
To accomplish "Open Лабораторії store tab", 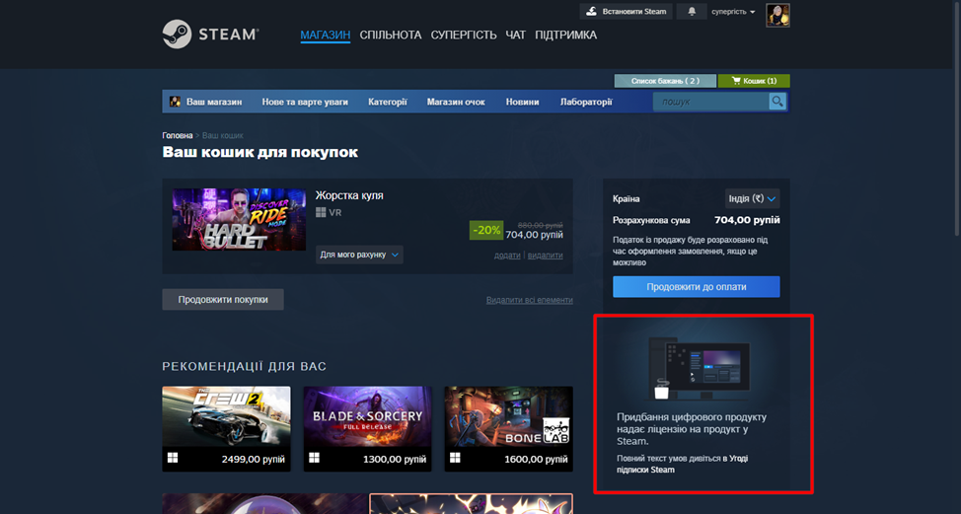I will click(x=586, y=102).
